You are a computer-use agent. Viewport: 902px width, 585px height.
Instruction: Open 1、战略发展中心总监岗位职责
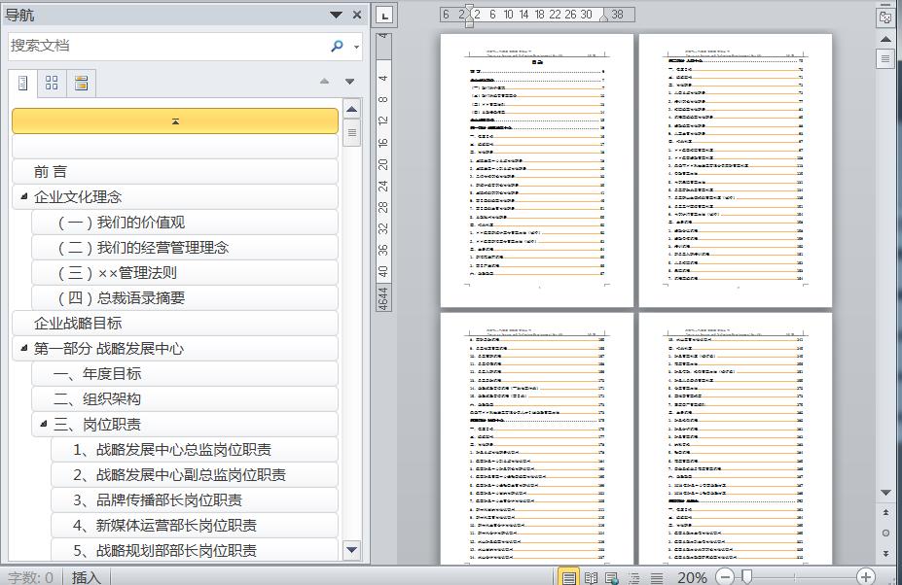point(195,450)
